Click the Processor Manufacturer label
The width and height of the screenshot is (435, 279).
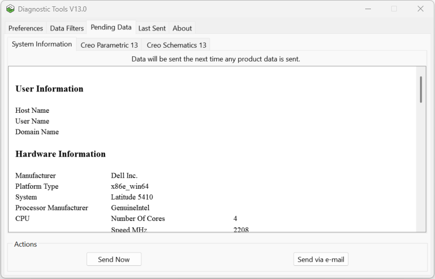(x=51, y=208)
